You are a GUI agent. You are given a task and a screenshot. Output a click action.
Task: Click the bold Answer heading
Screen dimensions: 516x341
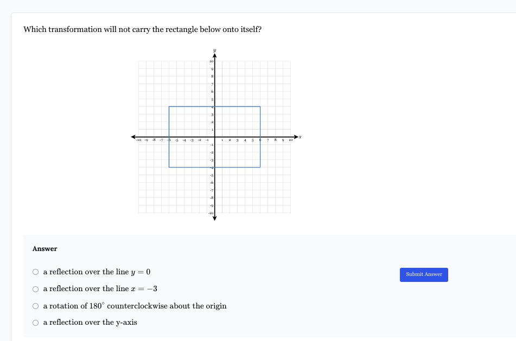[44, 249]
